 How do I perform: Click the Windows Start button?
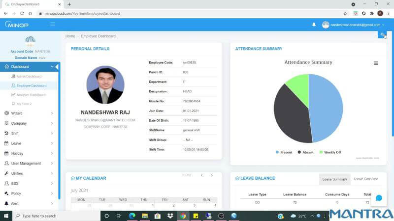pos(6,216)
